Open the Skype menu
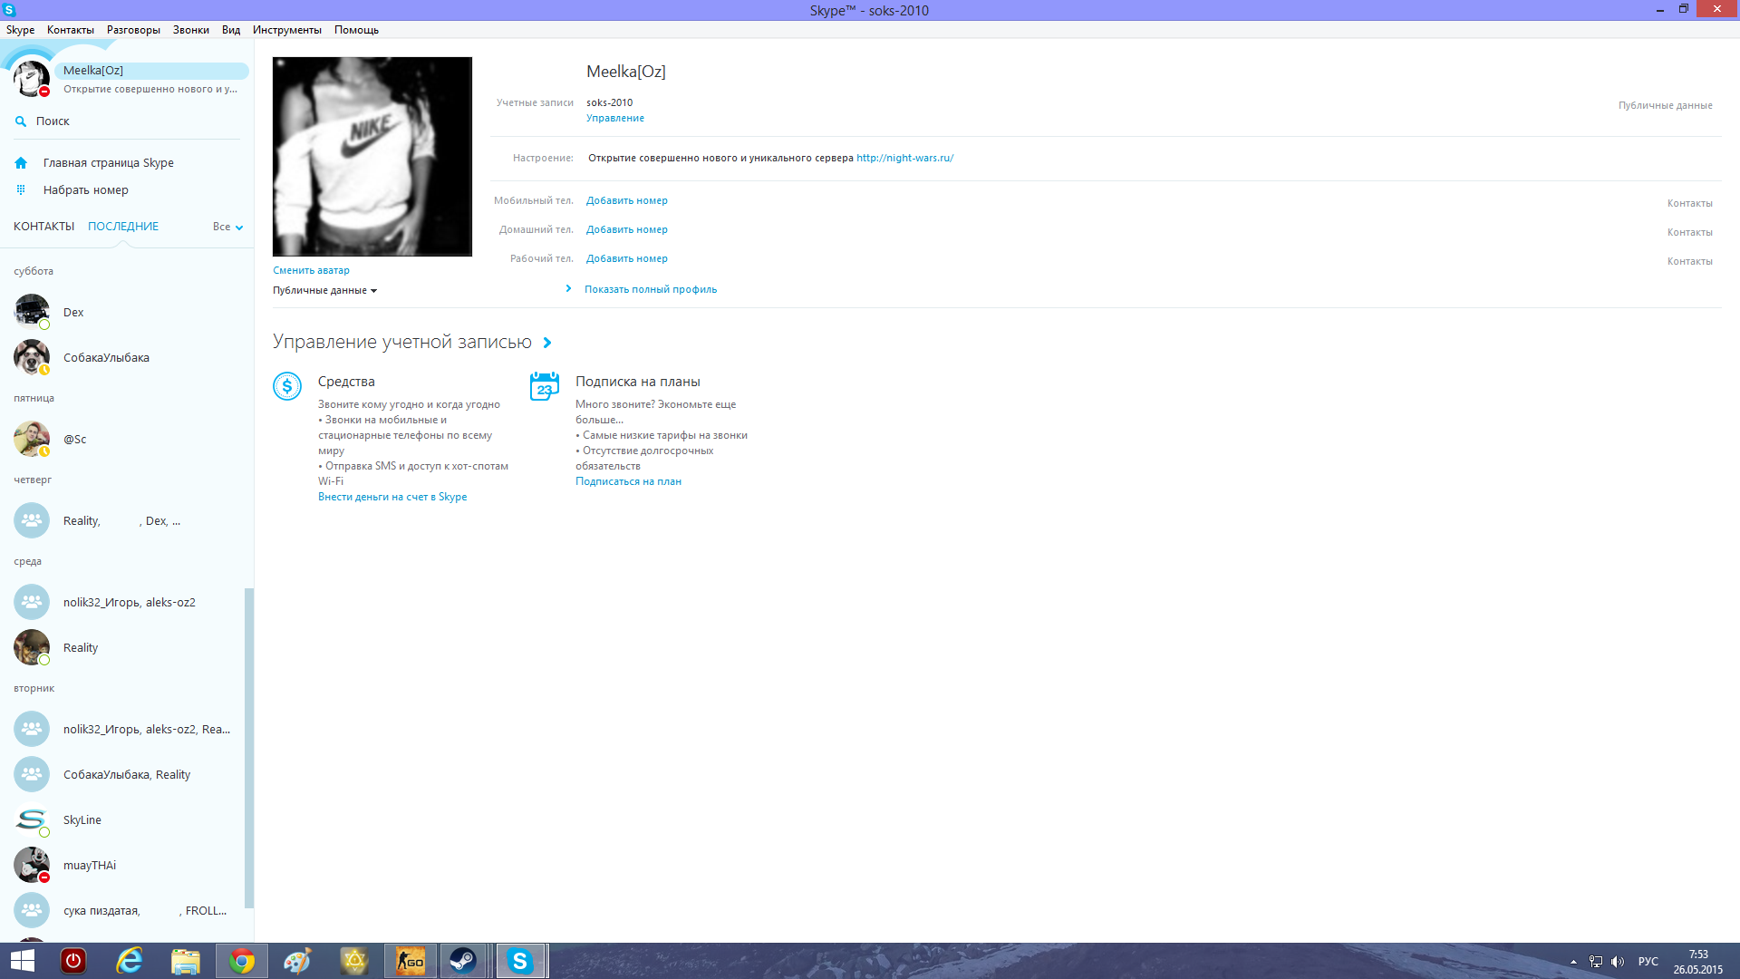 (x=20, y=30)
